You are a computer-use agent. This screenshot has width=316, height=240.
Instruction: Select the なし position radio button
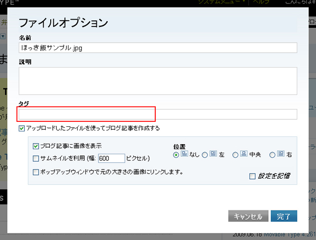(176, 155)
